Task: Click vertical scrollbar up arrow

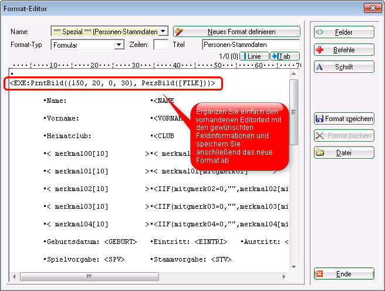Action: [x=293, y=74]
